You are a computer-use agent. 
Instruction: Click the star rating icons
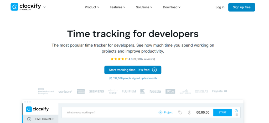click(119, 59)
